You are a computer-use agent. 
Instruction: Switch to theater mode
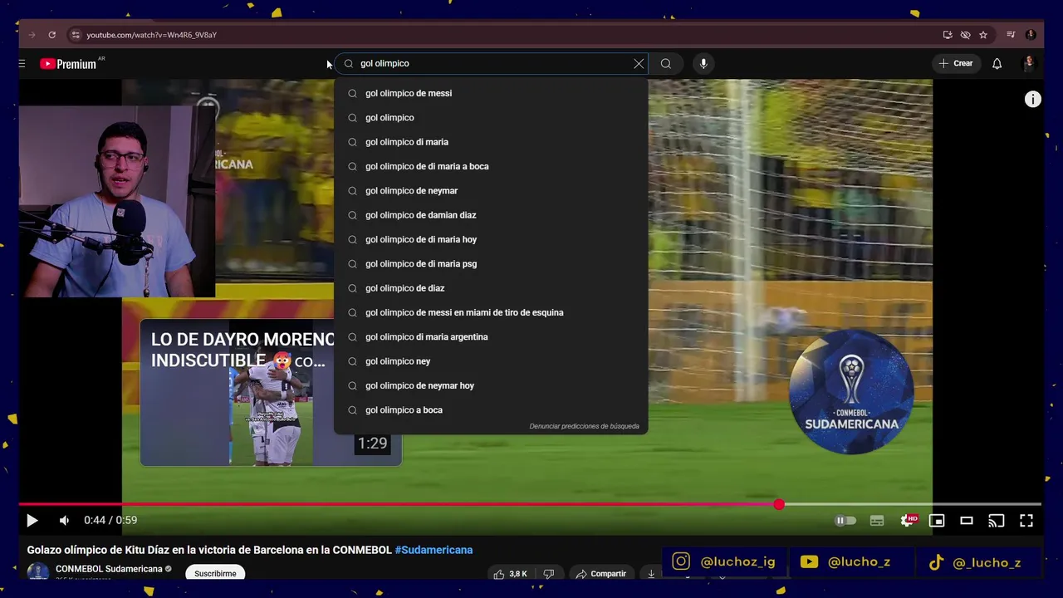(x=967, y=521)
